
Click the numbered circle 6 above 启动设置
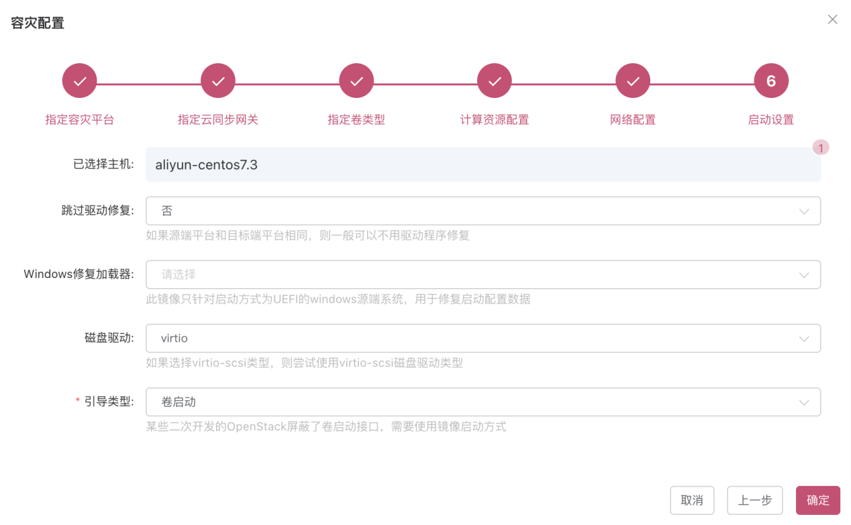tap(770, 80)
